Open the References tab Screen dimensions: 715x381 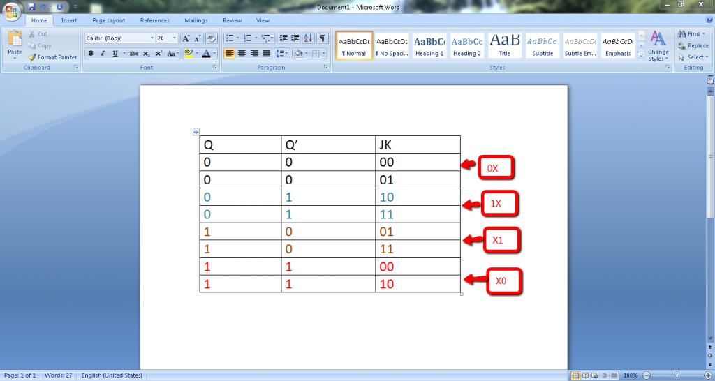(x=154, y=20)
